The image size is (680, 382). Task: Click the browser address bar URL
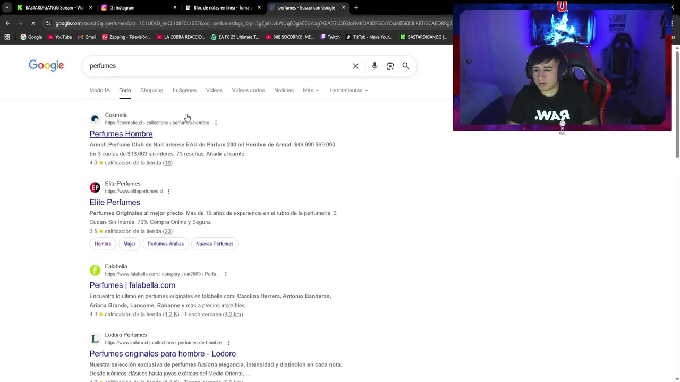(253, 23)
